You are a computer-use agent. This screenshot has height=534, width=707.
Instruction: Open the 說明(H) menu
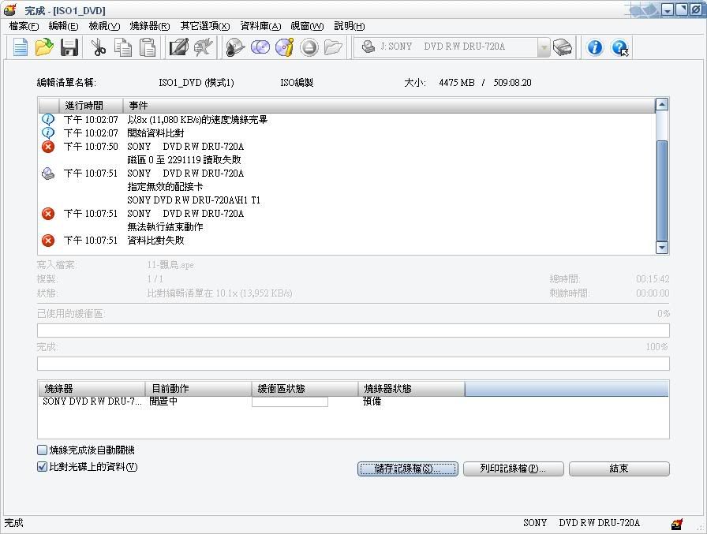click(350, 26)
